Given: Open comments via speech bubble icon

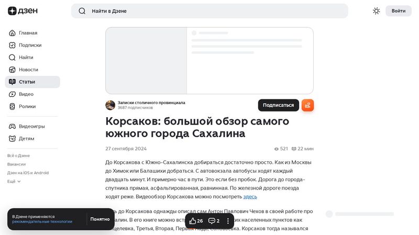Looking at the screenshot, I should point(214,221).
